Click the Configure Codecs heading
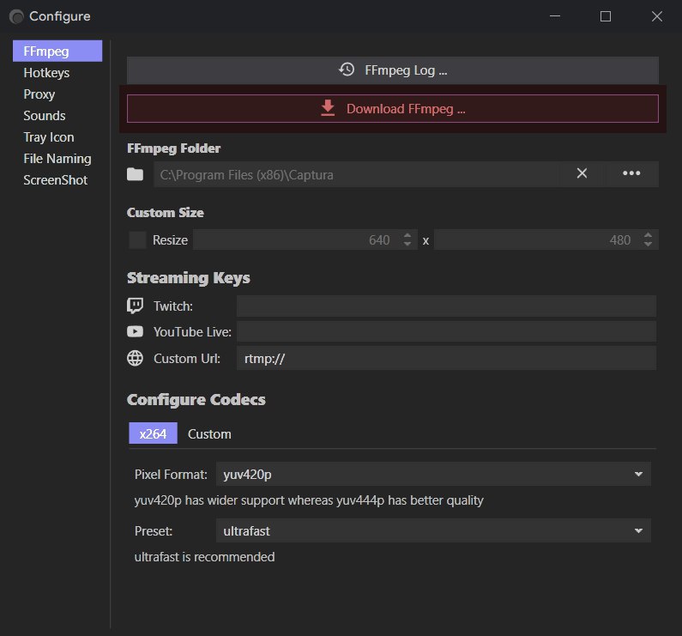 pos(196,400)
